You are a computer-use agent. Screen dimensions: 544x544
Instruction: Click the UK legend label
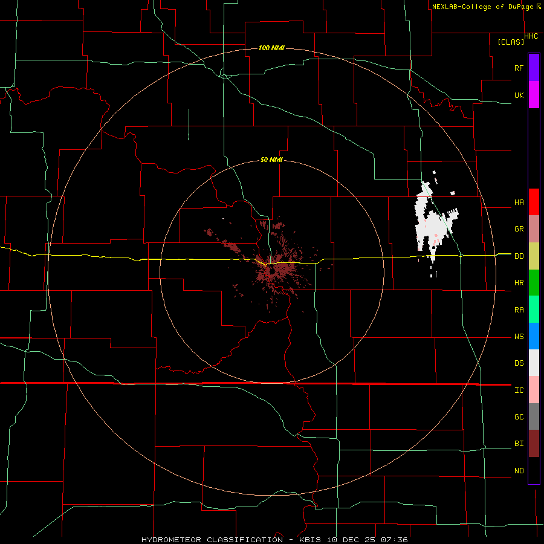pos(519,95)
